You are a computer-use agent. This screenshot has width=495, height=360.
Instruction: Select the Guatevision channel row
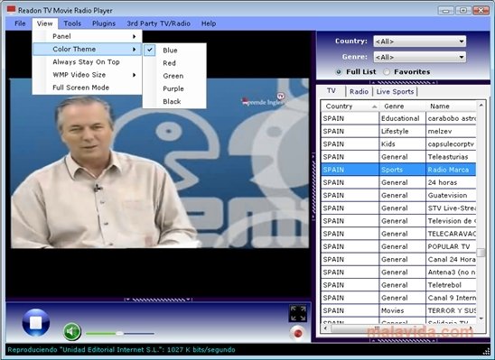(398, 196)
